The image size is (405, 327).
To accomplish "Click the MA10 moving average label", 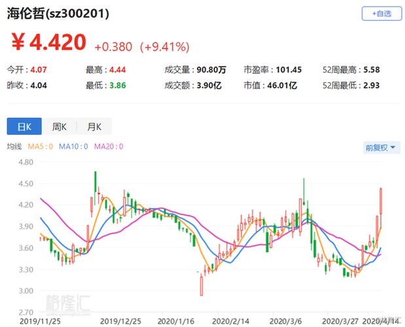I will (73, 146).
